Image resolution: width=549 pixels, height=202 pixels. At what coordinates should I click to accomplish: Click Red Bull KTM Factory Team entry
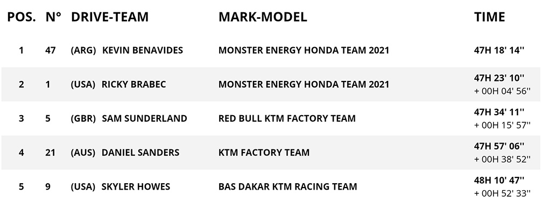click(287, 118)
